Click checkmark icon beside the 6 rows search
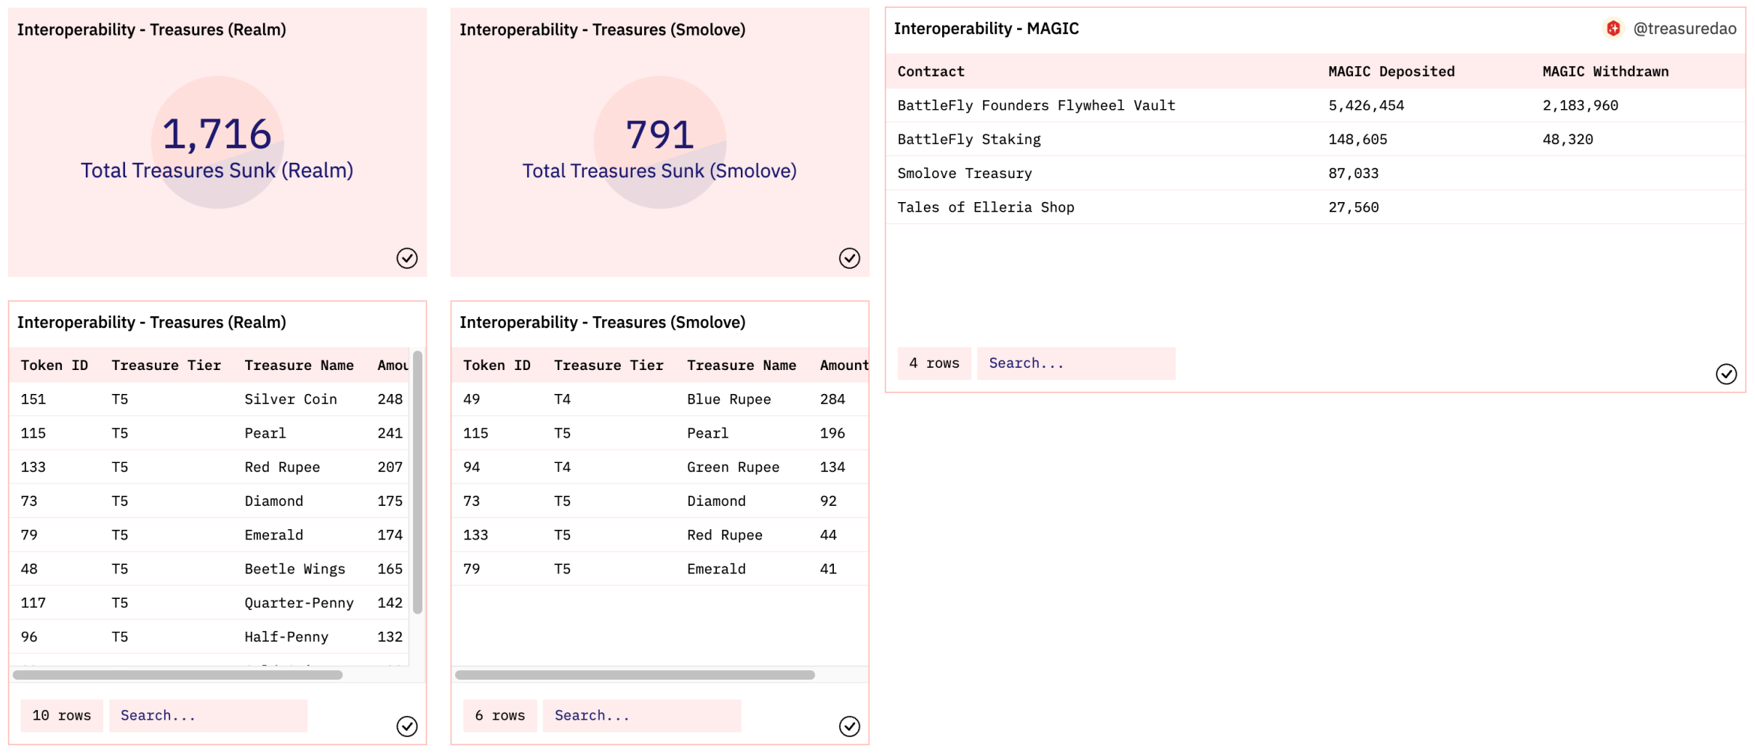 click(849, 726)
